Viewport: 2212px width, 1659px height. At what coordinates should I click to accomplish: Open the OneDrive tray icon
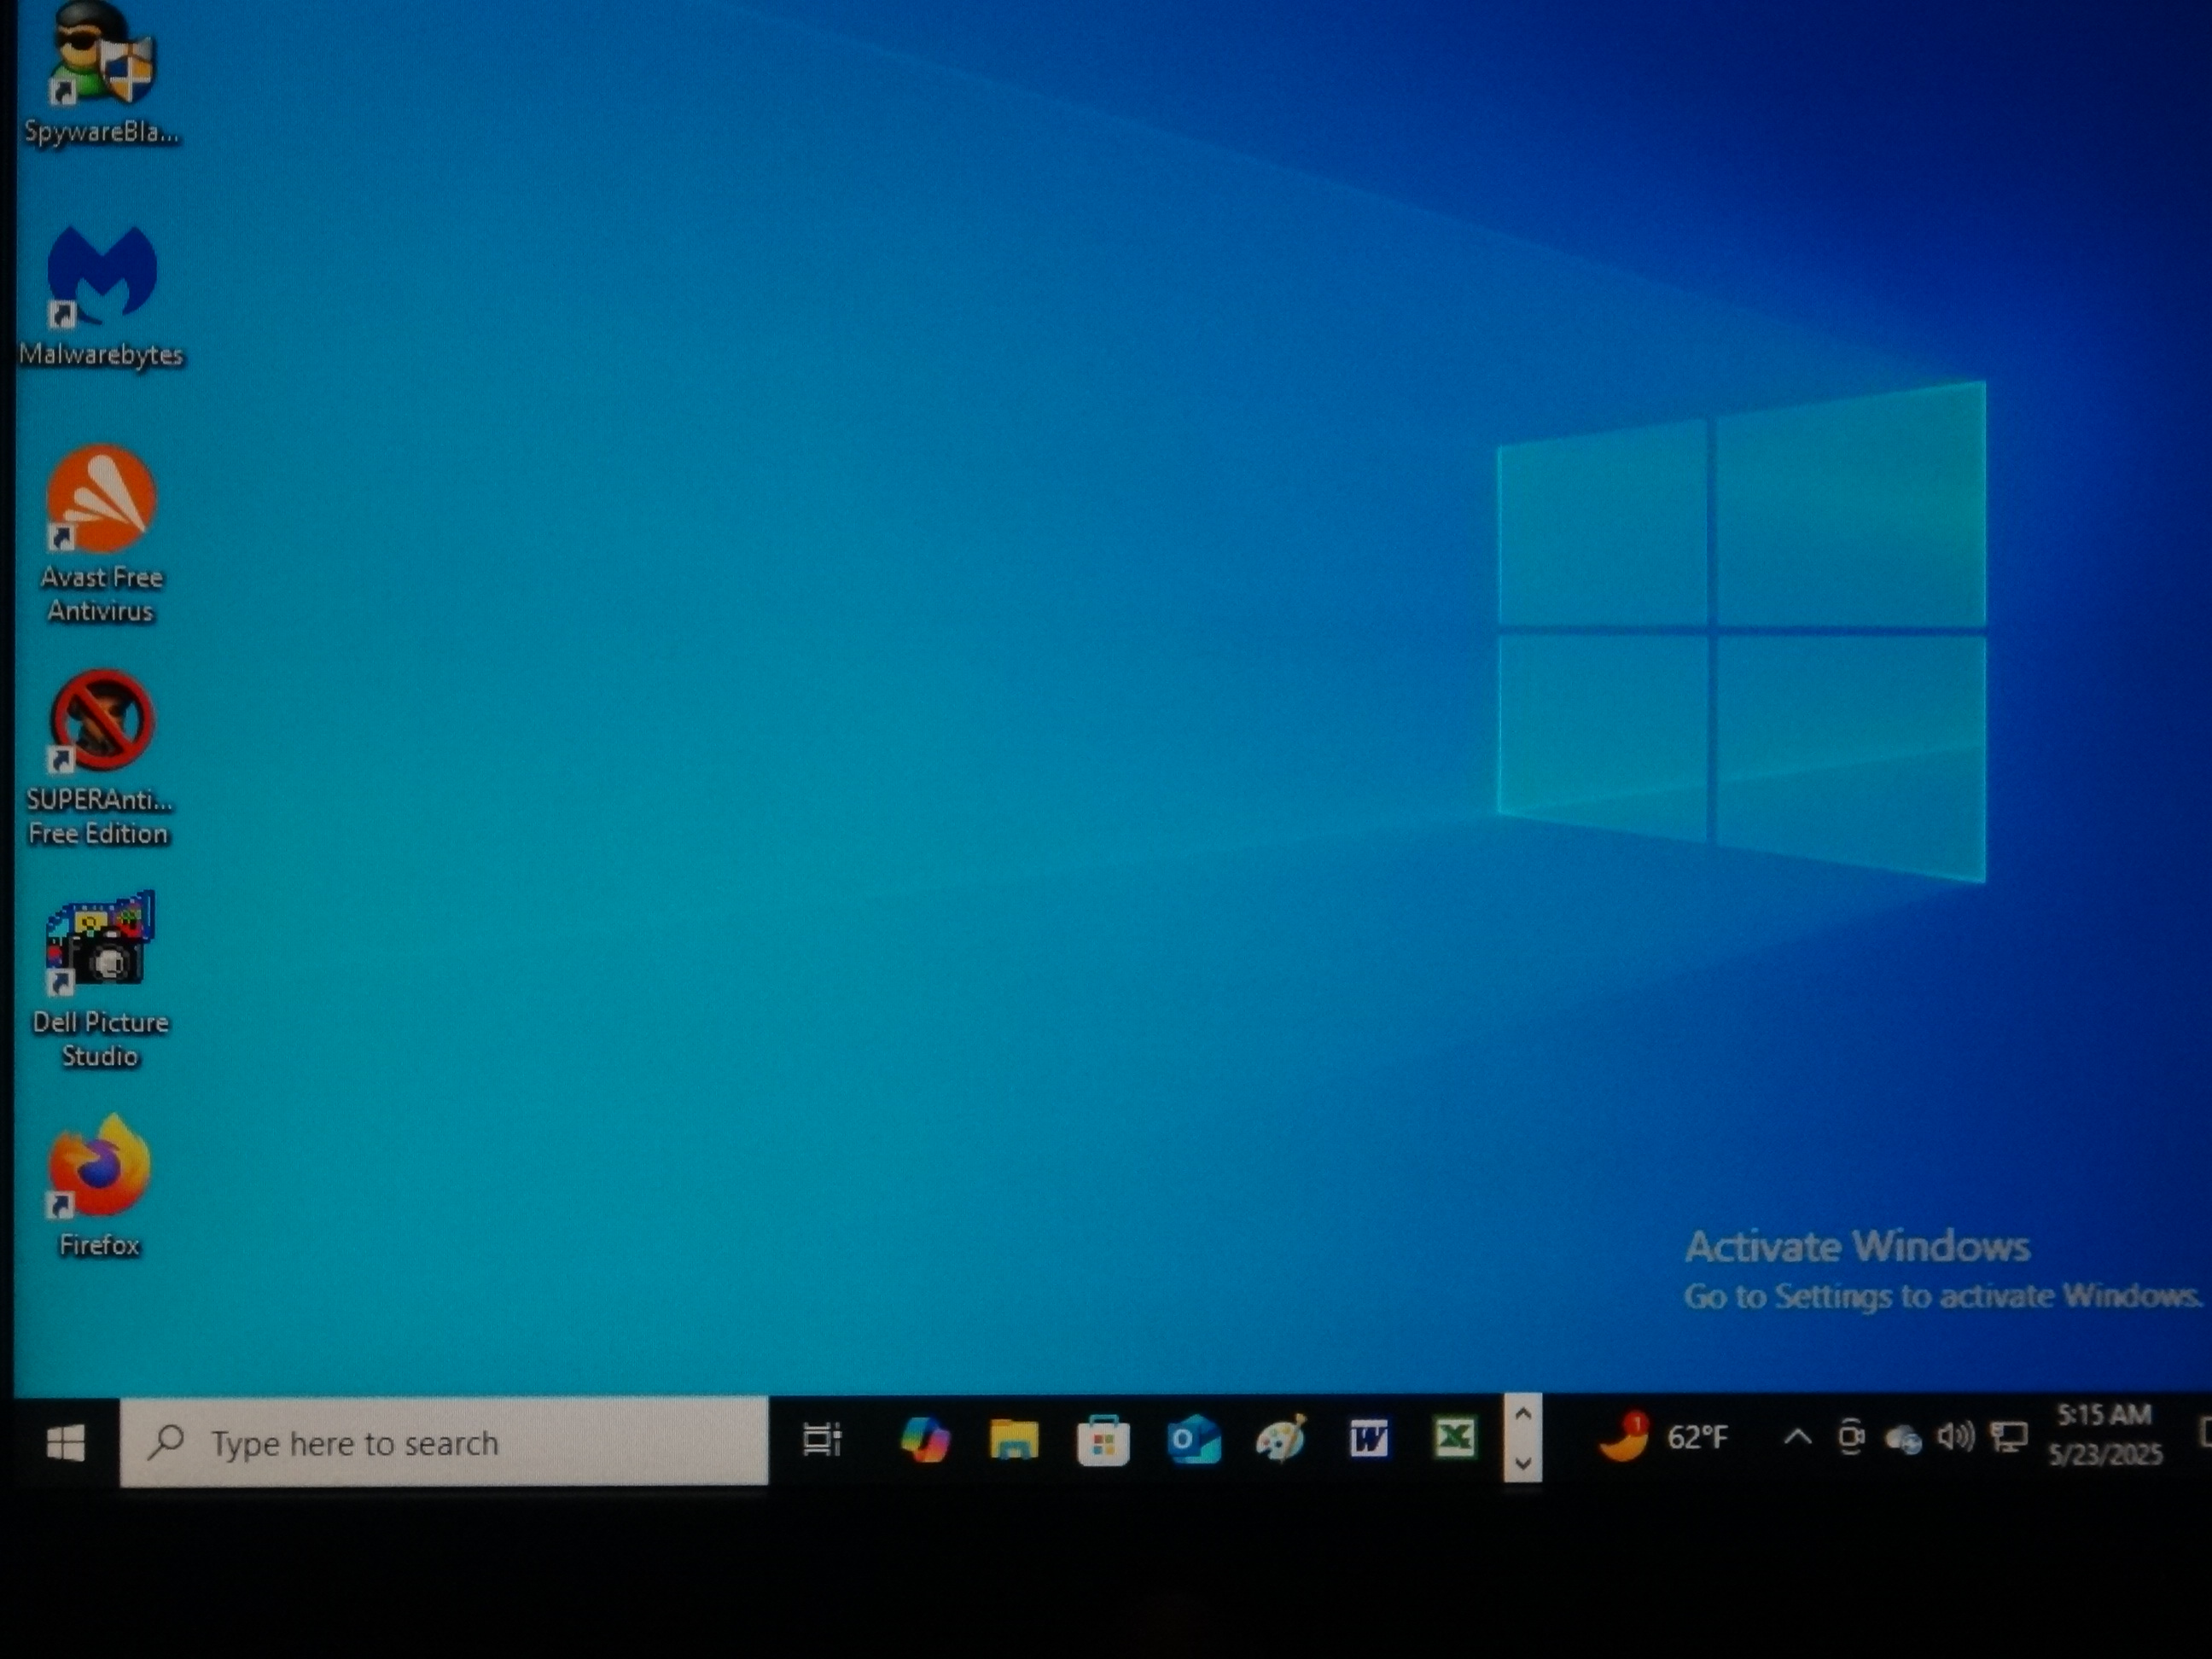(x=1903, y=1440)
